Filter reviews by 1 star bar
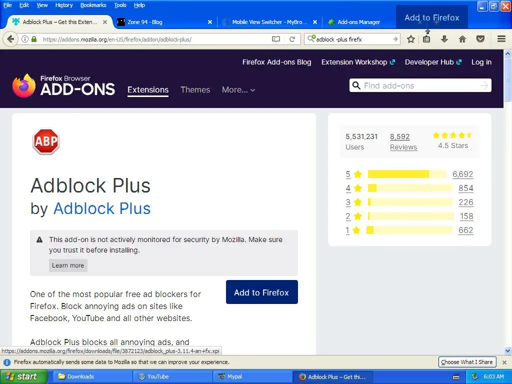512x384 pixels. pos(409,230)
